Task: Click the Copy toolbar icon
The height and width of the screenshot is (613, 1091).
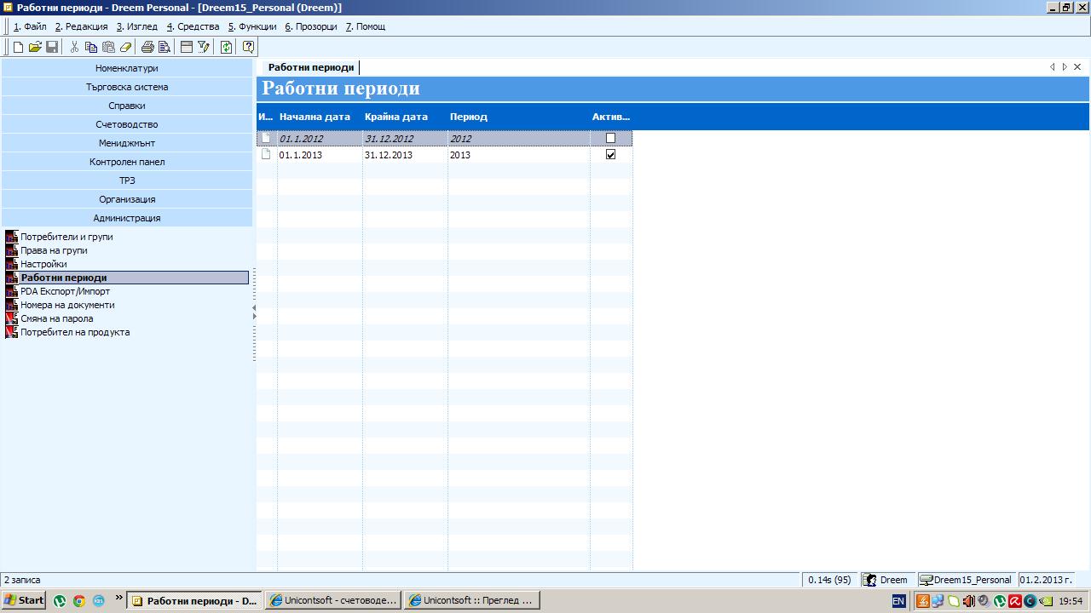Action: point(91,47)
